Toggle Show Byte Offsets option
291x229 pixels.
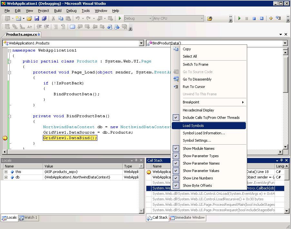coord(209,186)
